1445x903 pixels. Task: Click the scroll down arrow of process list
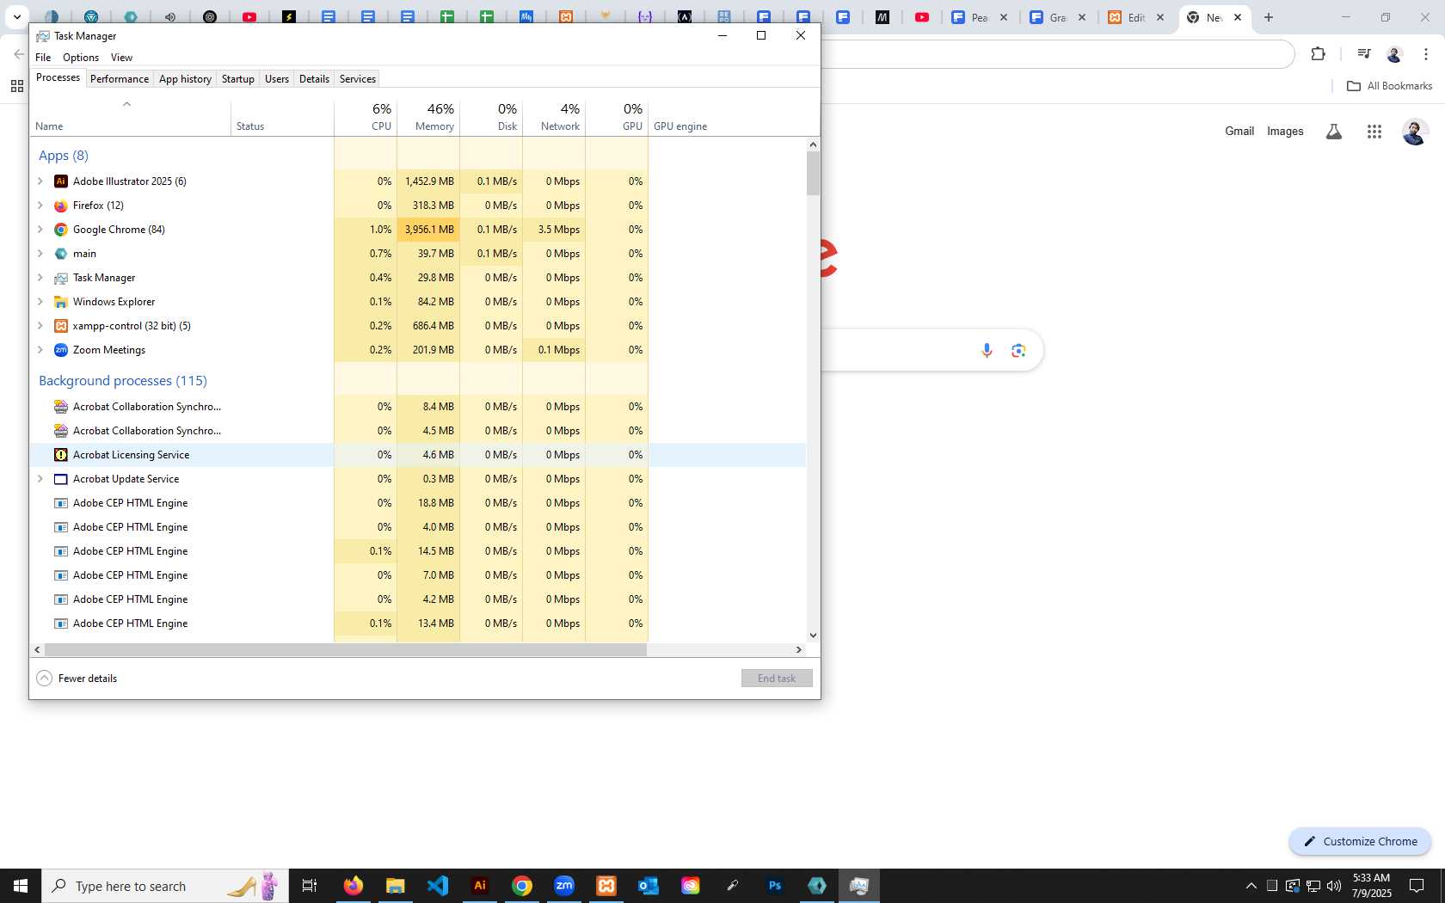tap(813, 636)
